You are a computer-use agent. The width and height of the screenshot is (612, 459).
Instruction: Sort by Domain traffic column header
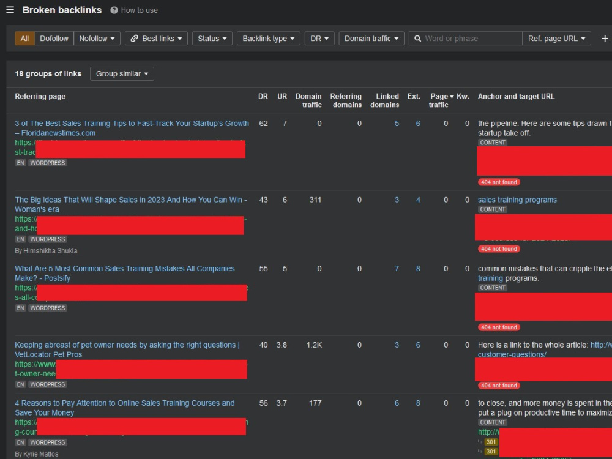pyautogui.click(x=308, y=100)
